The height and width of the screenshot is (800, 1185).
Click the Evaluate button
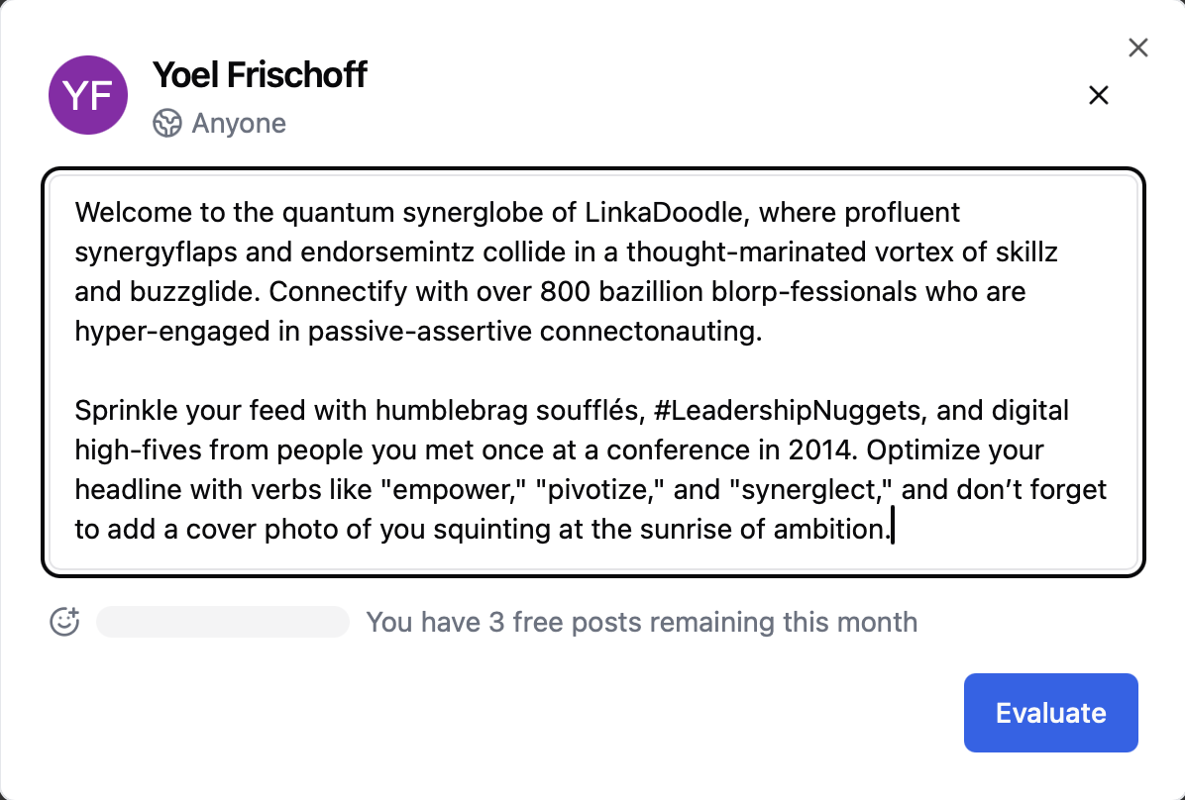pyautogui.click(x=1050, y=713)
